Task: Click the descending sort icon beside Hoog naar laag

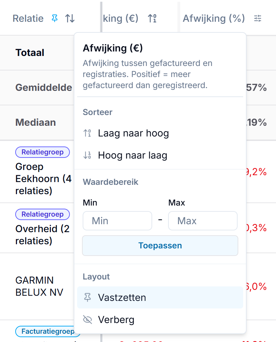Action: coord(88,155)
